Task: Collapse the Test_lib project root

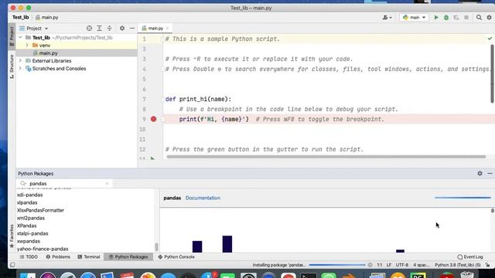Action: tap(21, 38)
